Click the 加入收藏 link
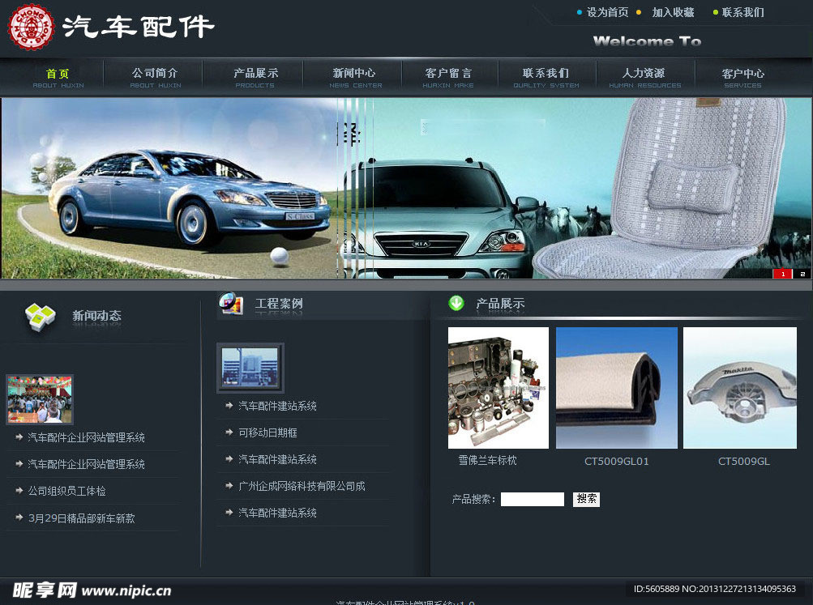 point(673,12)
